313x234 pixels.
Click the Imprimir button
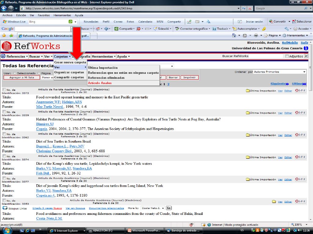190,77
